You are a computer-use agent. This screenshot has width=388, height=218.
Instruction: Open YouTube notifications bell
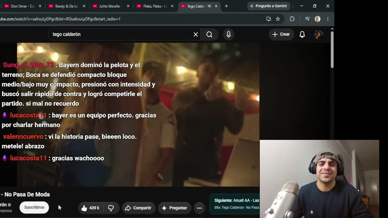[302, 35]
